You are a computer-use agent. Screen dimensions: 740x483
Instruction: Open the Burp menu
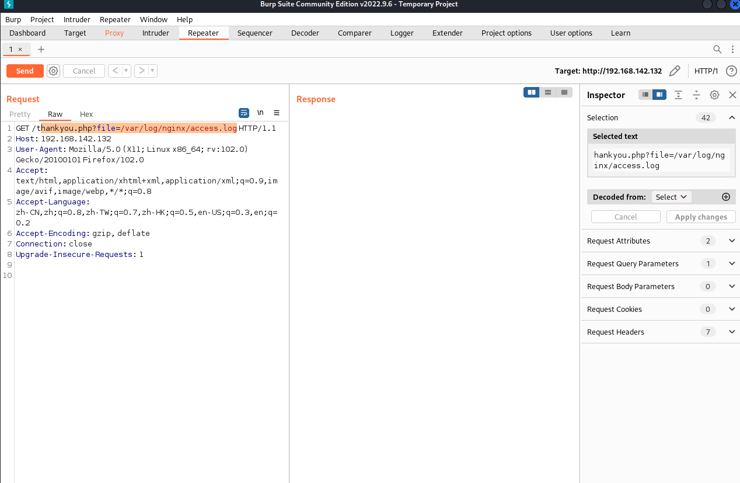pyautogui.click(x=13, y=19)
